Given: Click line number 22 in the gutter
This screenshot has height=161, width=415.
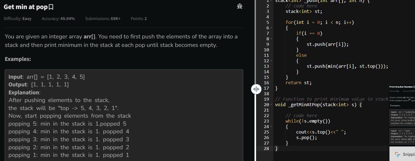Looking at the screenshot, I should pos(266,116).
